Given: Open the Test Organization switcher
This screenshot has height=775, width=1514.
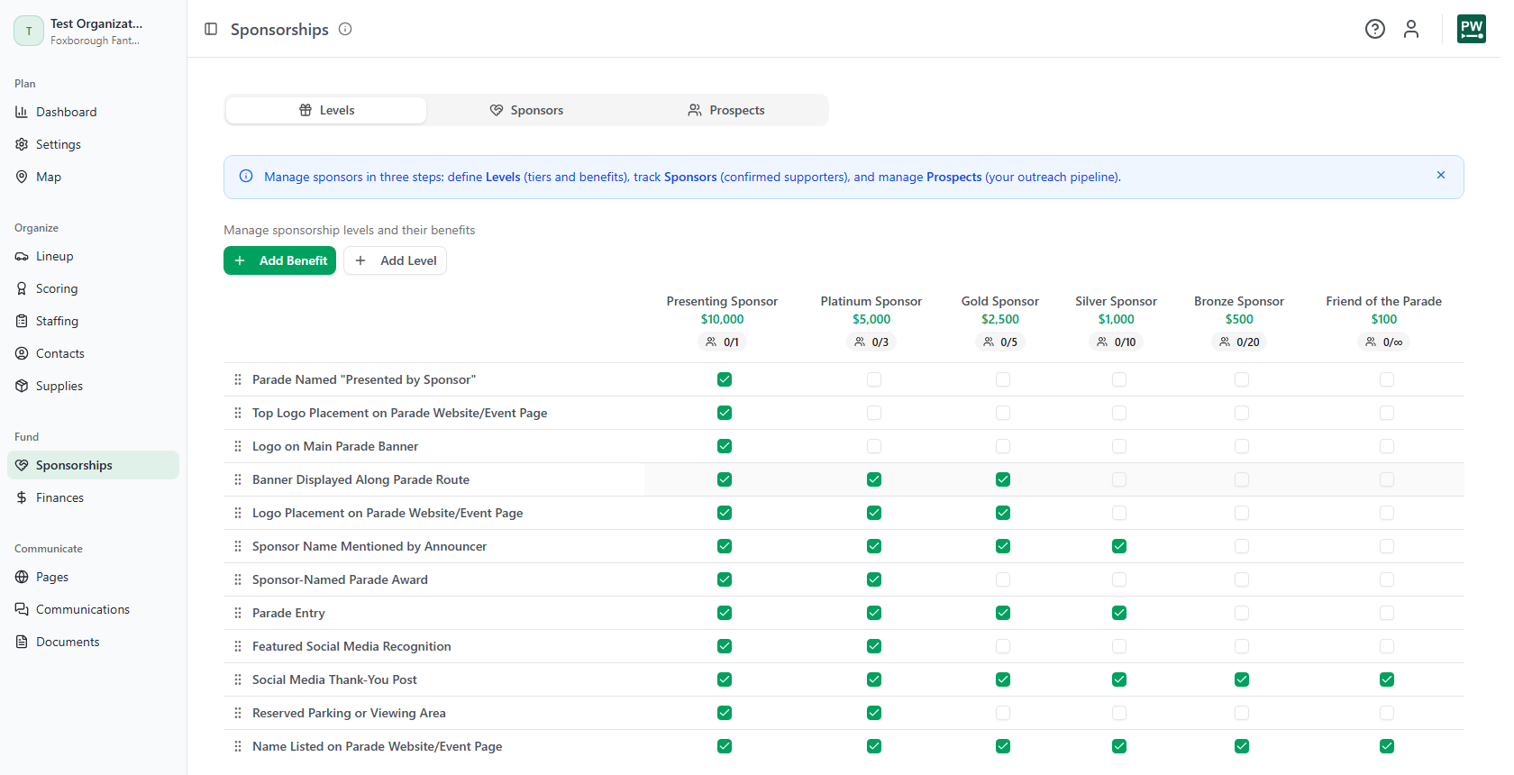Looking at the screenshot, I should pos(93,31).
